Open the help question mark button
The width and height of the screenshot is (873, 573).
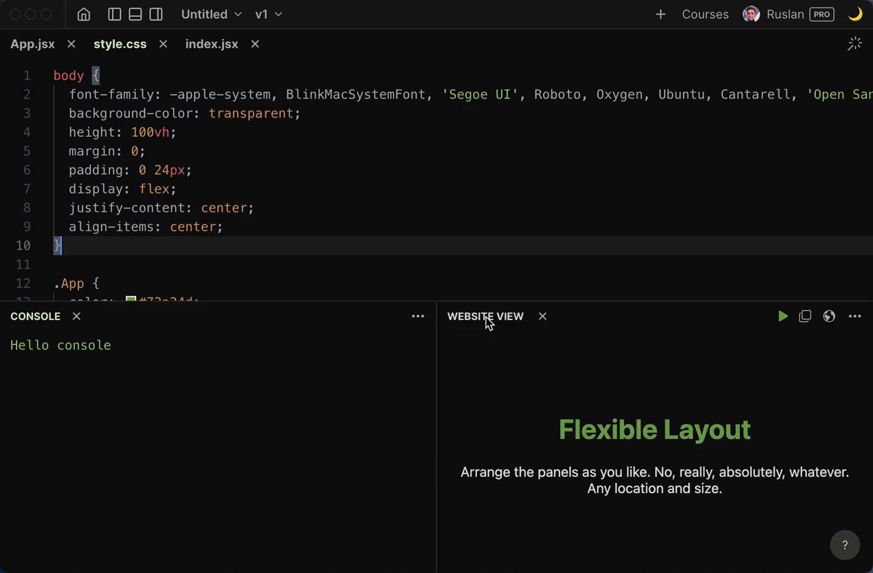coord(845,546)
